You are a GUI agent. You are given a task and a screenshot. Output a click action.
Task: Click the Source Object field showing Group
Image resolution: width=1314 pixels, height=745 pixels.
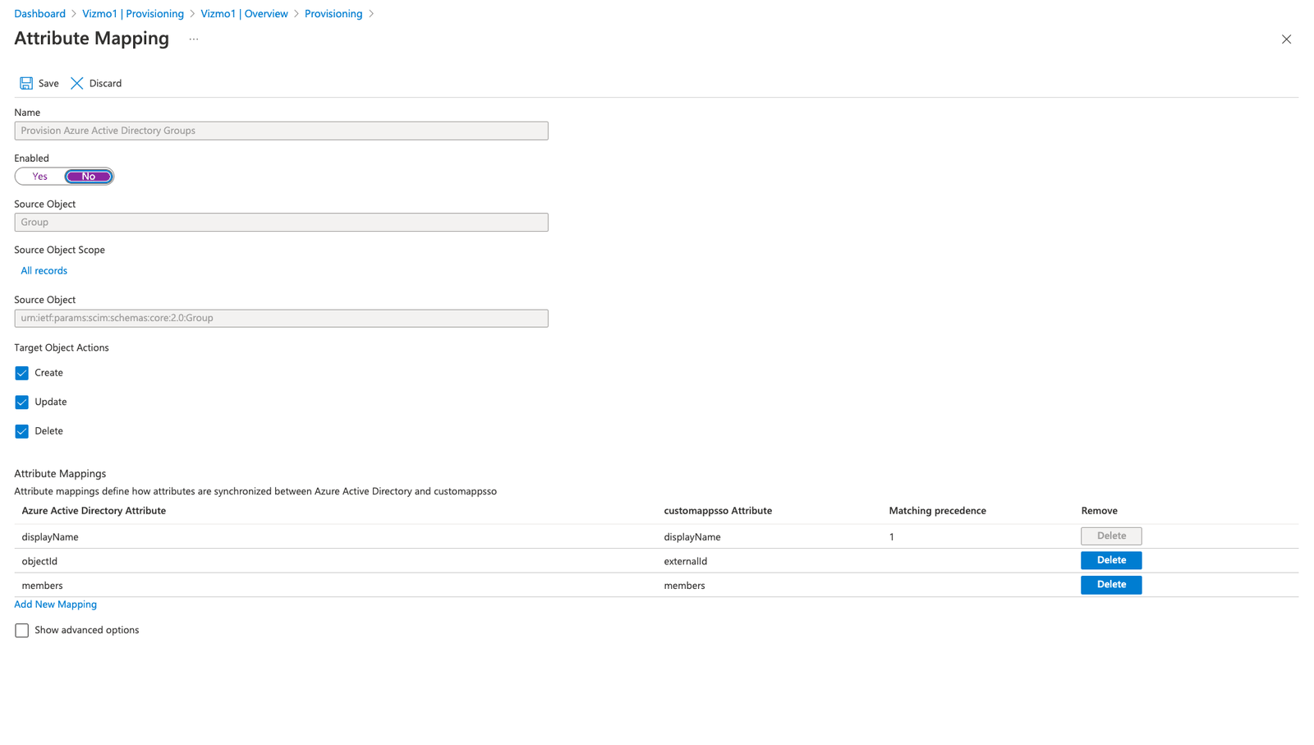[281, 223]
